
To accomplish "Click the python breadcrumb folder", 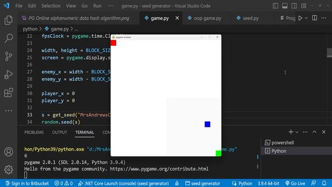I will tap(30, 29).
